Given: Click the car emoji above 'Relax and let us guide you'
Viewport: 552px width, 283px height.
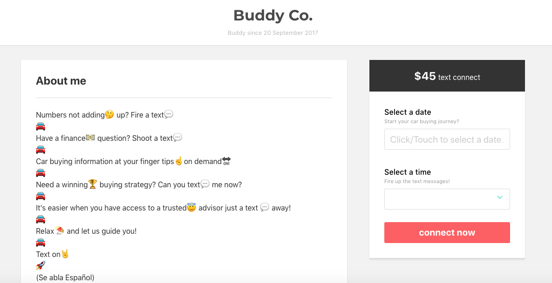Looking at the screenshot, I should point(40,219).
